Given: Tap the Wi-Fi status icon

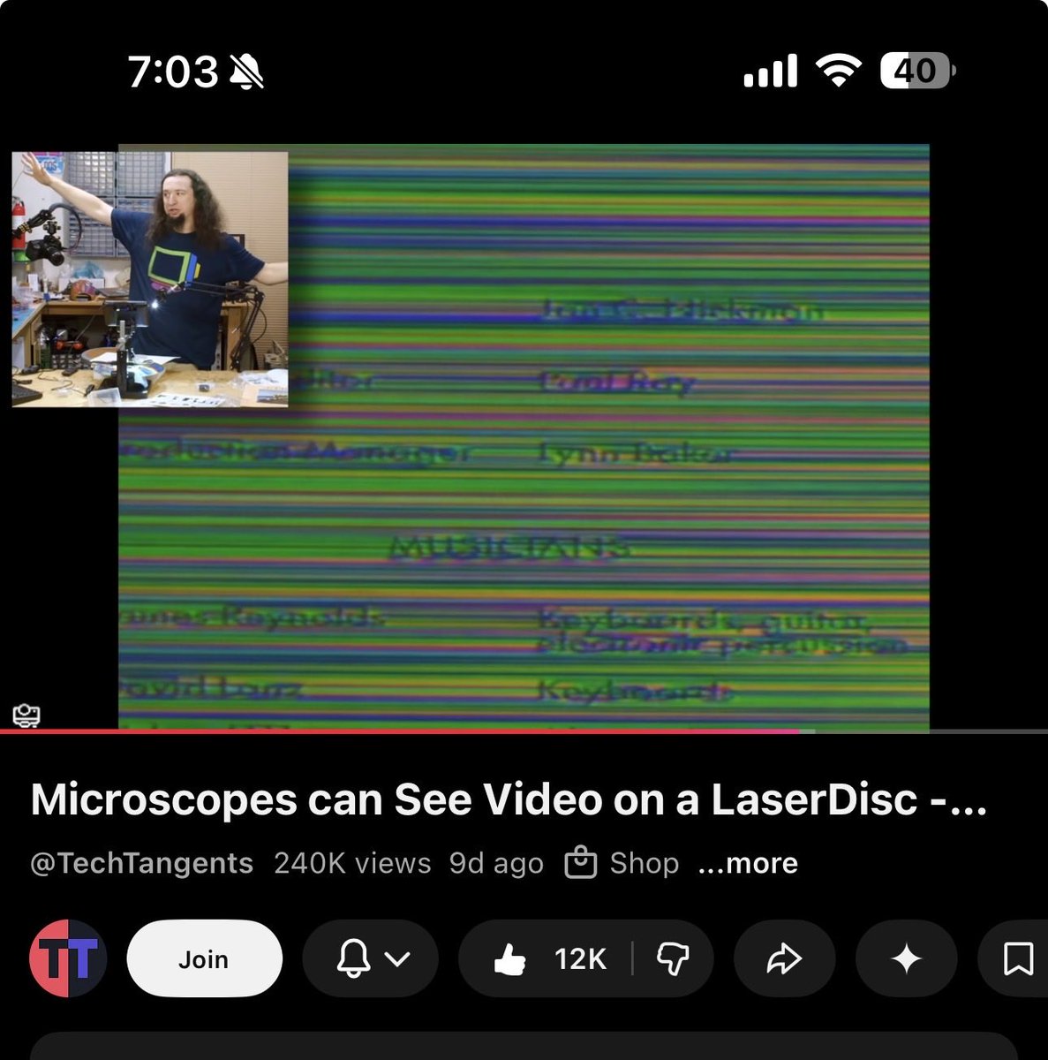Looking at the screenshot, I should coord(839,71).
